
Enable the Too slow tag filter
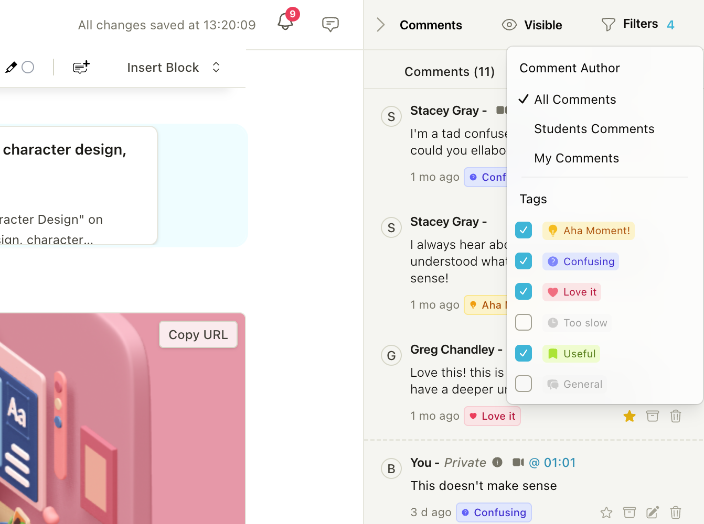tap(524, 322)
